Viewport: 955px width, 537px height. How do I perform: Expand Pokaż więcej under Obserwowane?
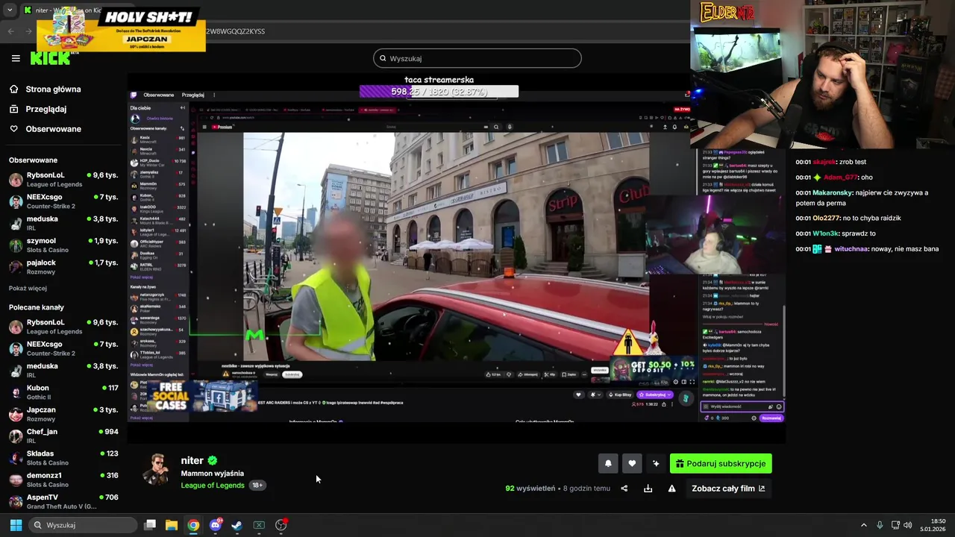pyautogui.click(x=28, y=289)
